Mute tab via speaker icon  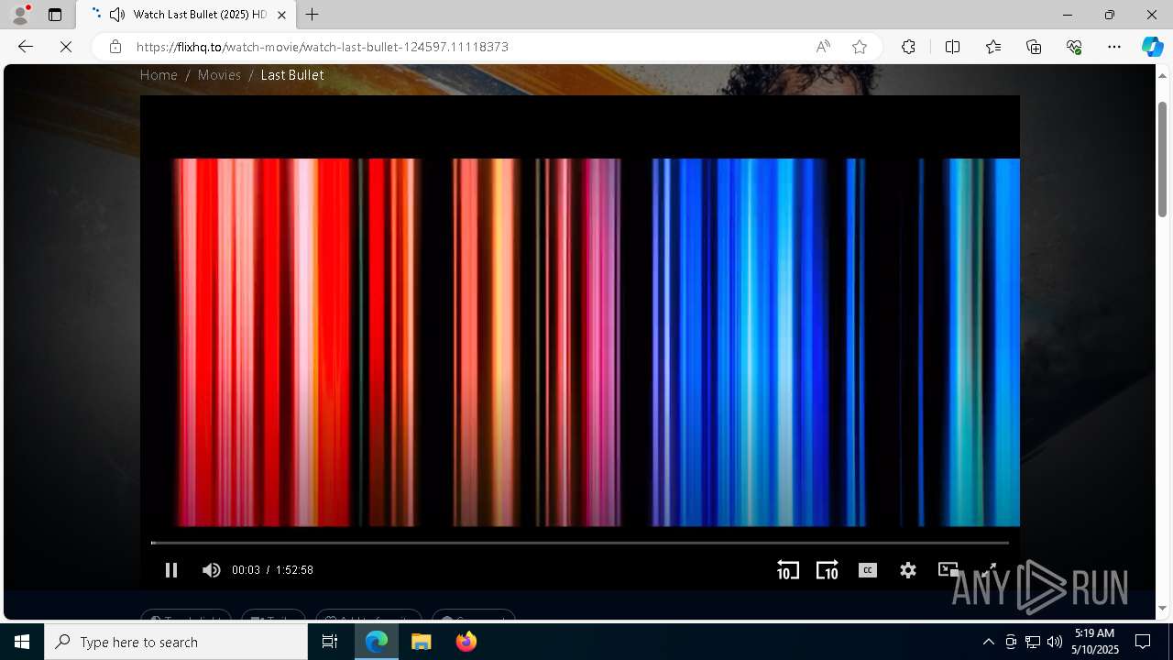click(x=117, y=15)
